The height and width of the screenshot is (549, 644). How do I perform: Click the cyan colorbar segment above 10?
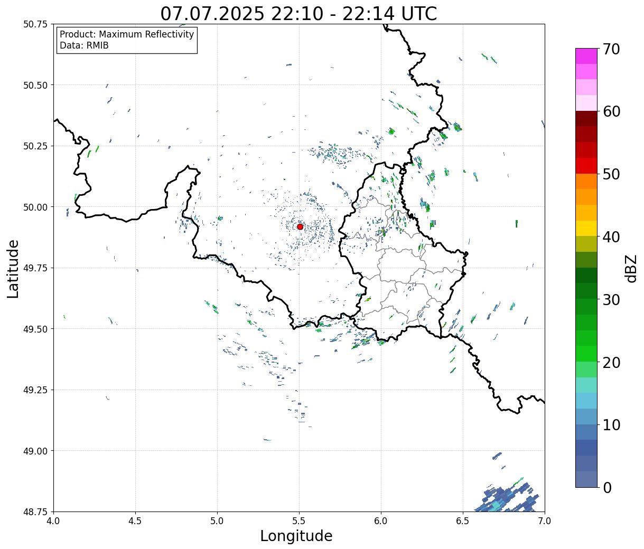click(x=586, y=401)
